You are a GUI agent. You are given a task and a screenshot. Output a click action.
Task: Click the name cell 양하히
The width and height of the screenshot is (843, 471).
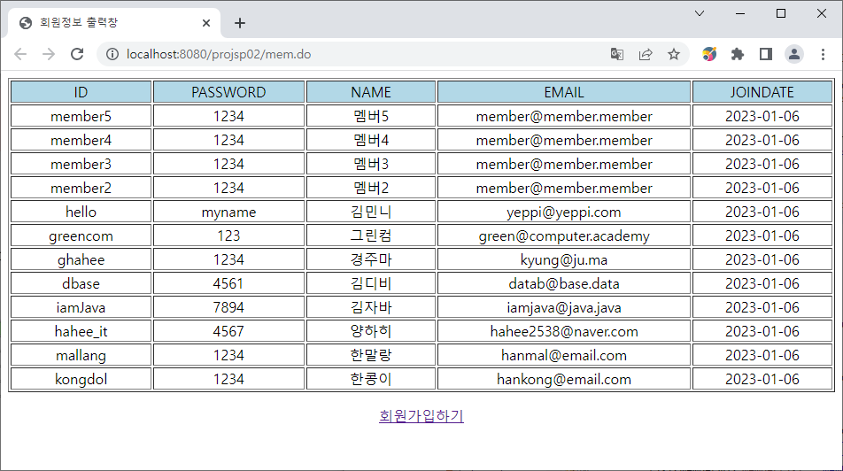coord(371,331)
